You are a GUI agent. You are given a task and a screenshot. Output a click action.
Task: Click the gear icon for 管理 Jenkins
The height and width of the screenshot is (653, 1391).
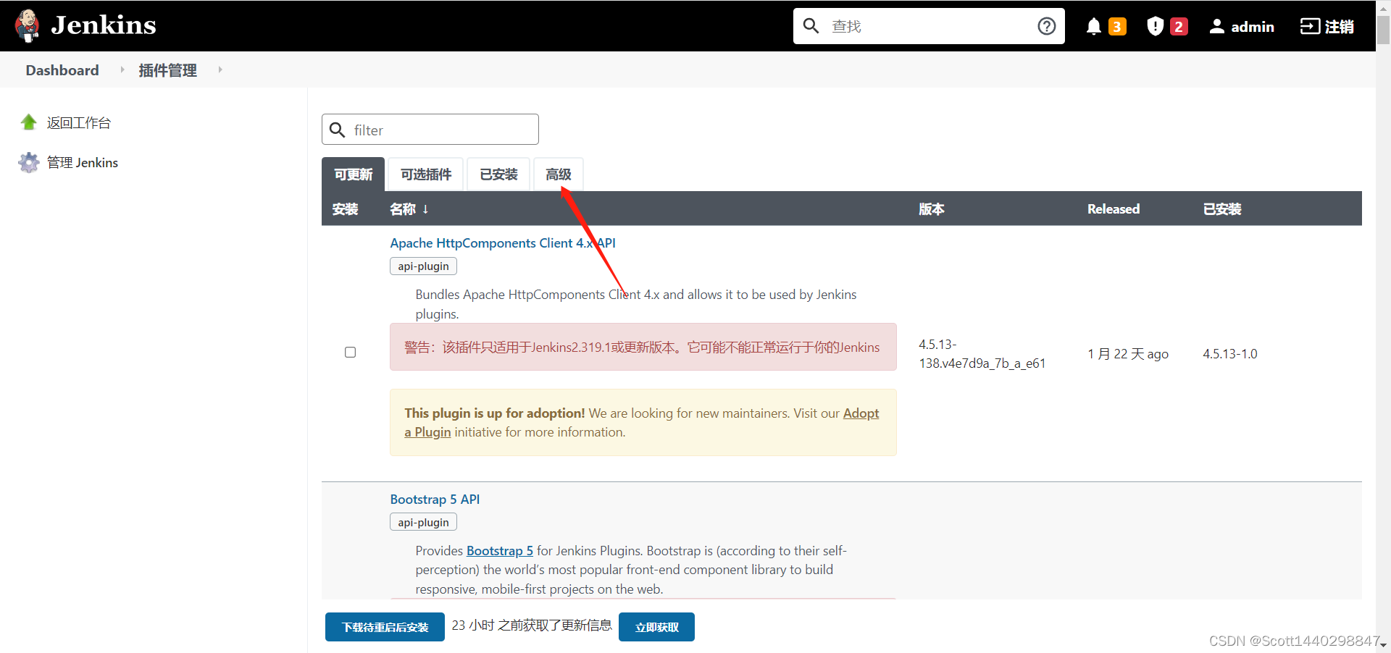(29, 162)
